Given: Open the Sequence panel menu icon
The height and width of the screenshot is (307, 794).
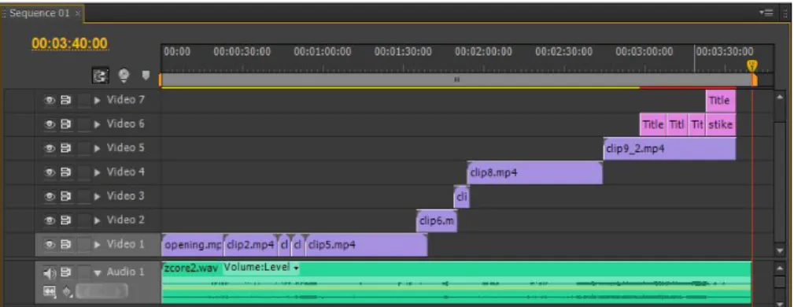Looking at the screenshot, I should coord(766,13).
